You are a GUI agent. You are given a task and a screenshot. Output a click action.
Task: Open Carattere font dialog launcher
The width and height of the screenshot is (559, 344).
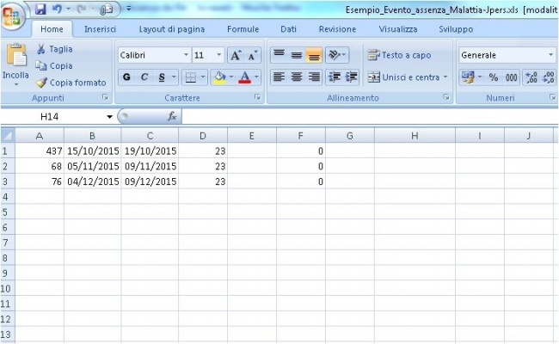point(257,97)
